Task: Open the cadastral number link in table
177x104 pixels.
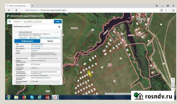Action: (37, 46)
